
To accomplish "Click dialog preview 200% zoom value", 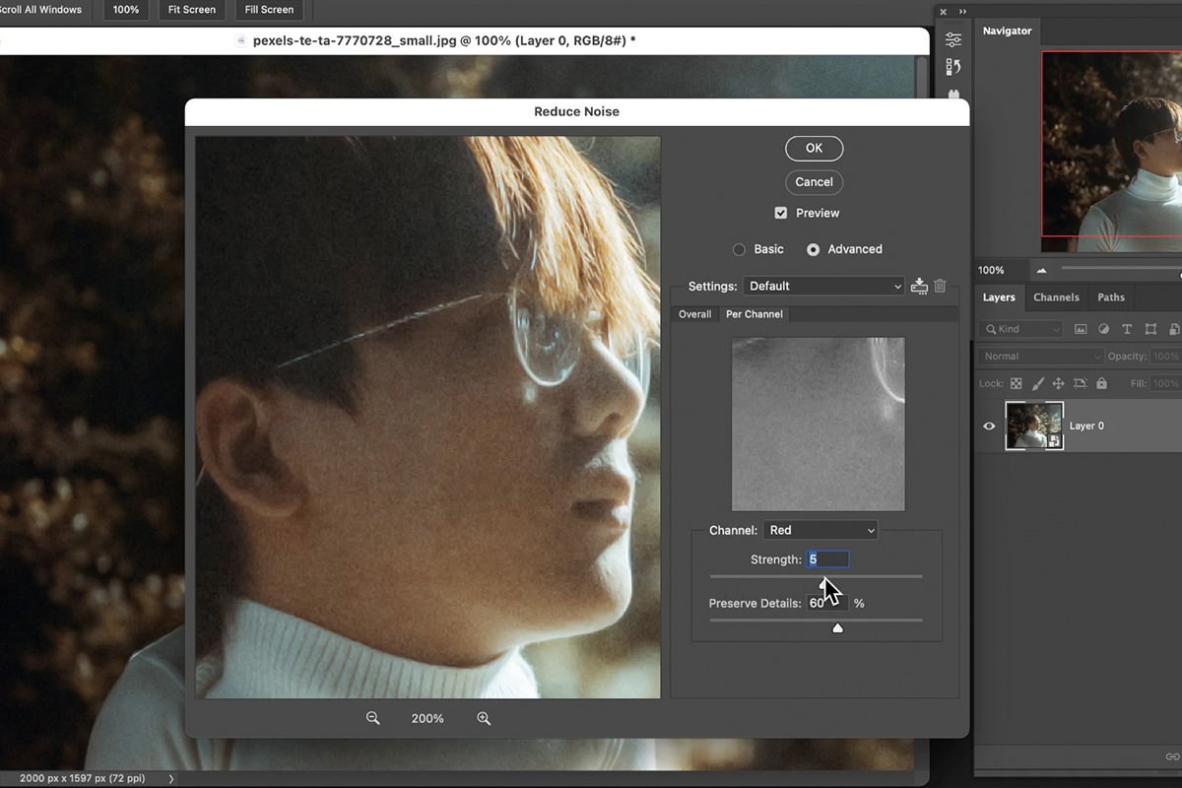I will 427,719.
